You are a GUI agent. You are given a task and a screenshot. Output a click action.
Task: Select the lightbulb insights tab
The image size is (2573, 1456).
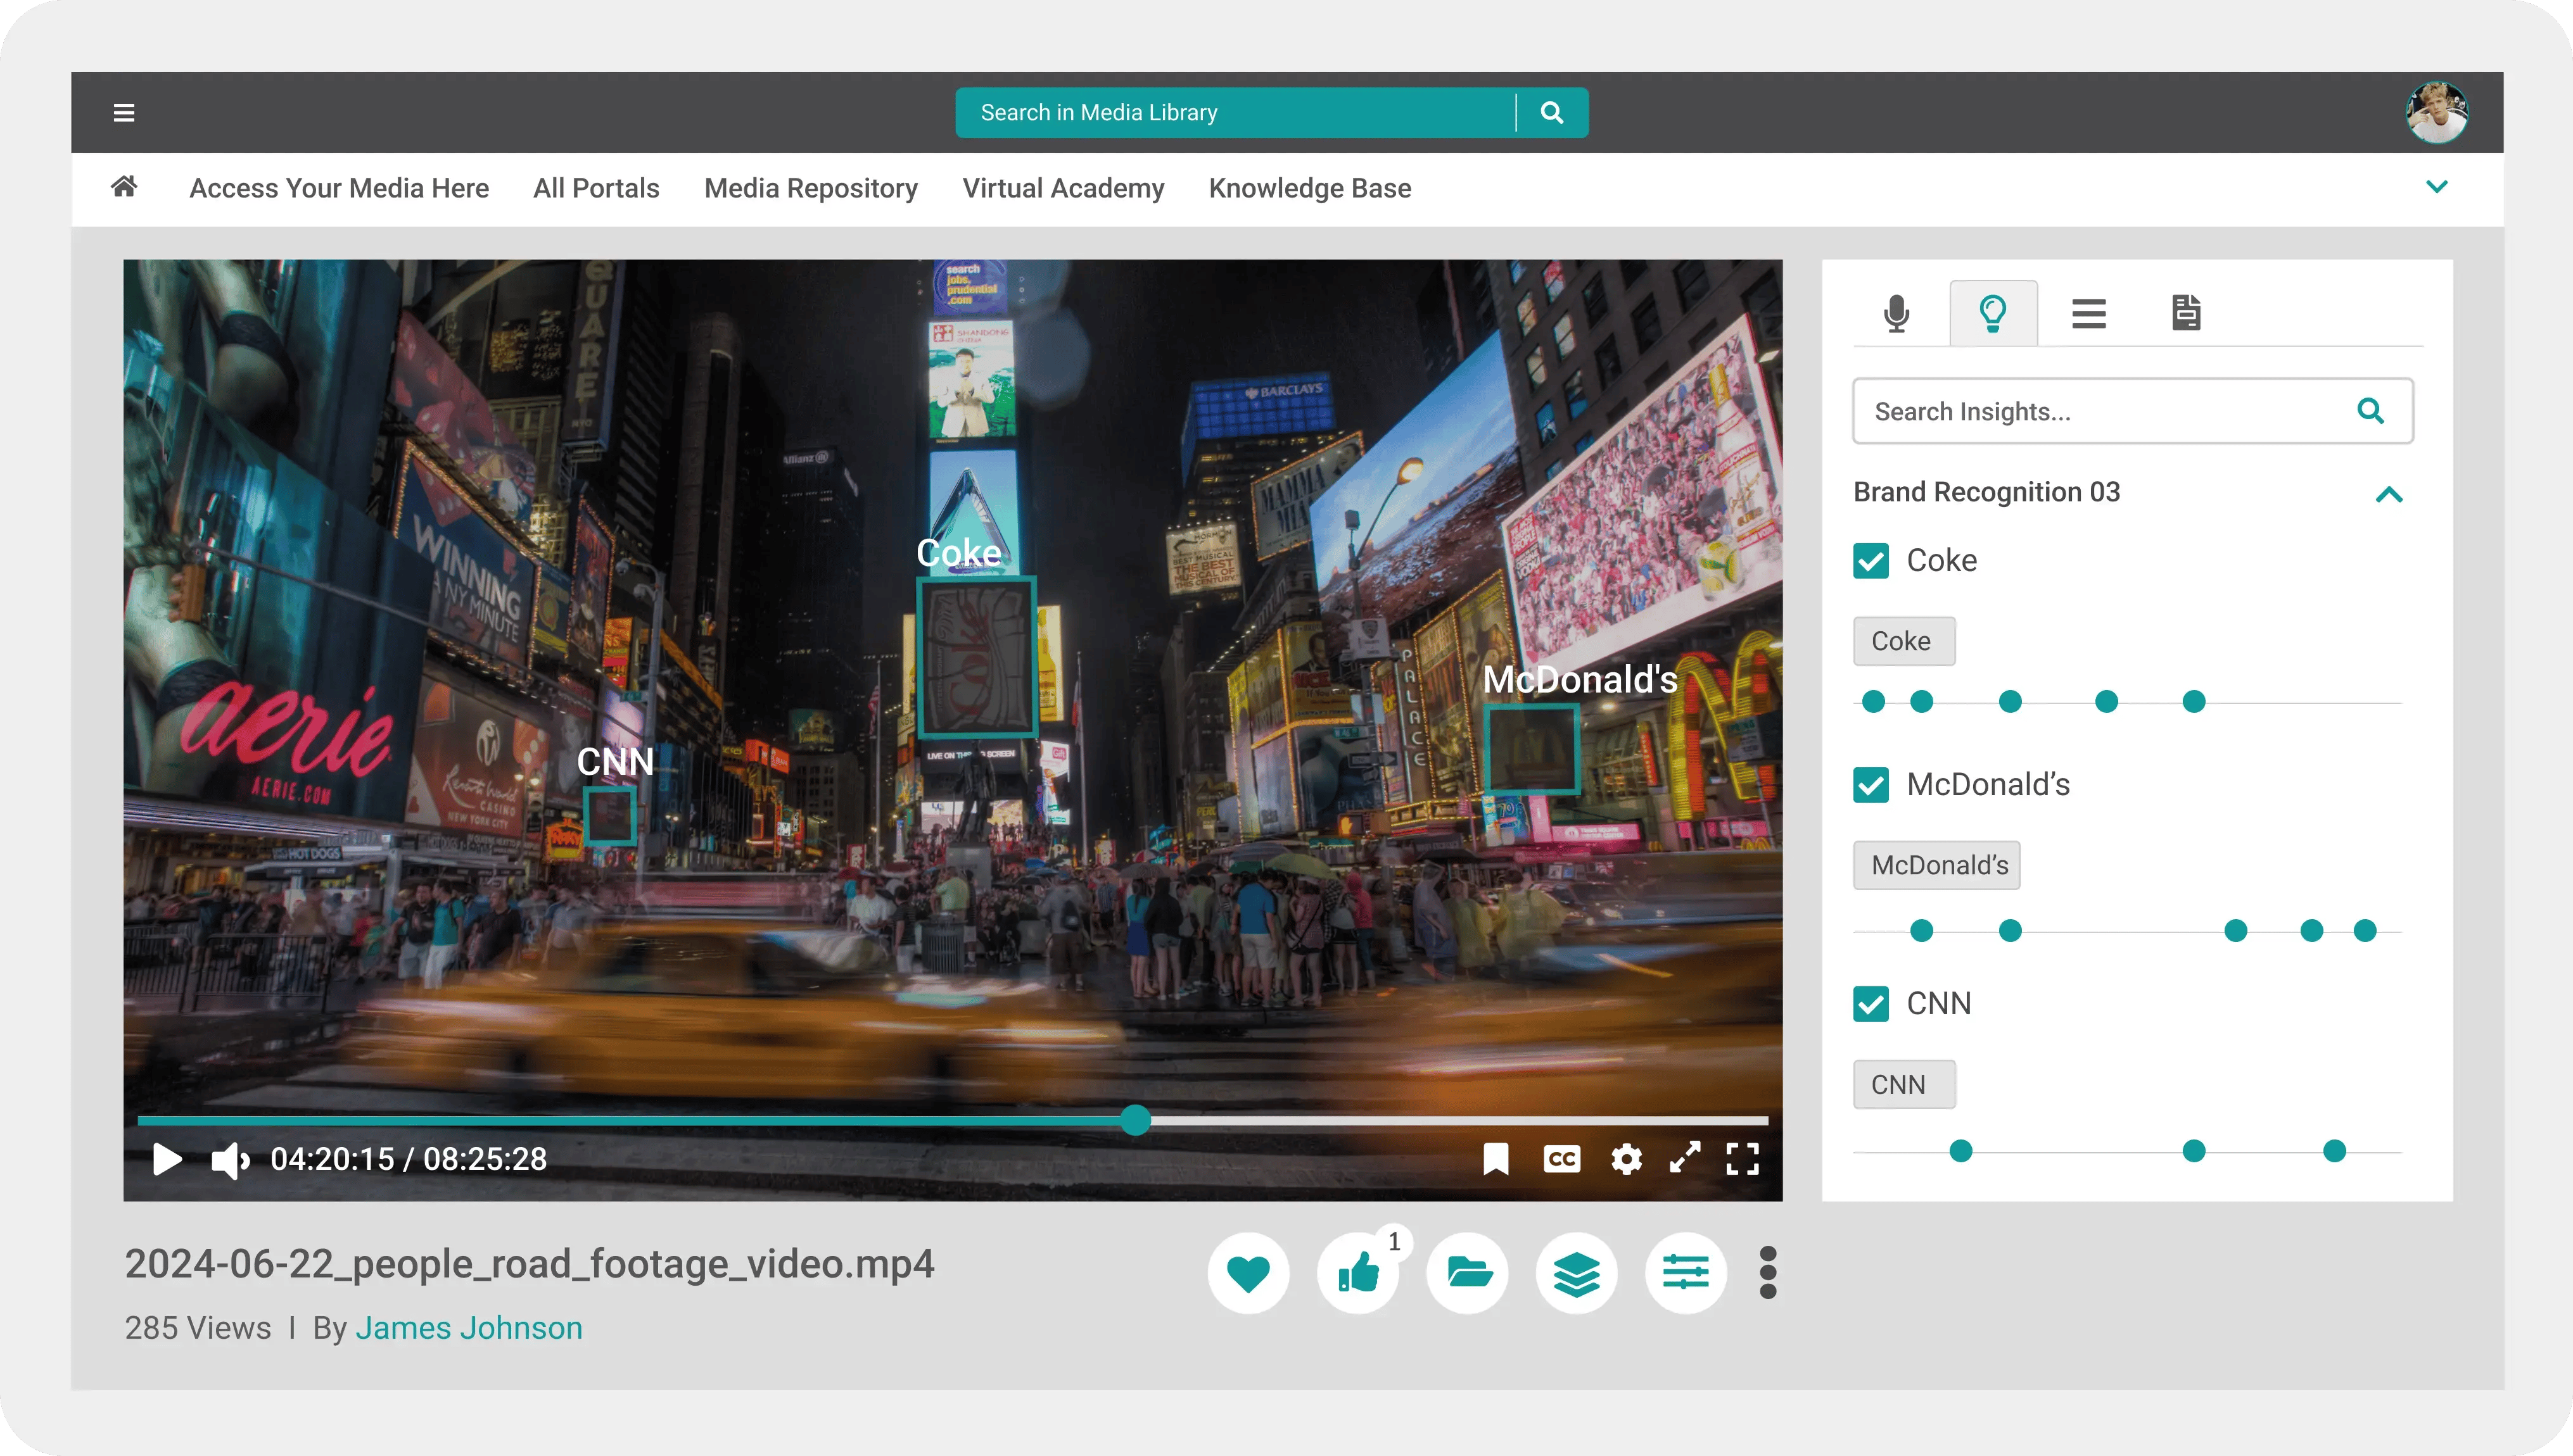[x=1993, y=313]
